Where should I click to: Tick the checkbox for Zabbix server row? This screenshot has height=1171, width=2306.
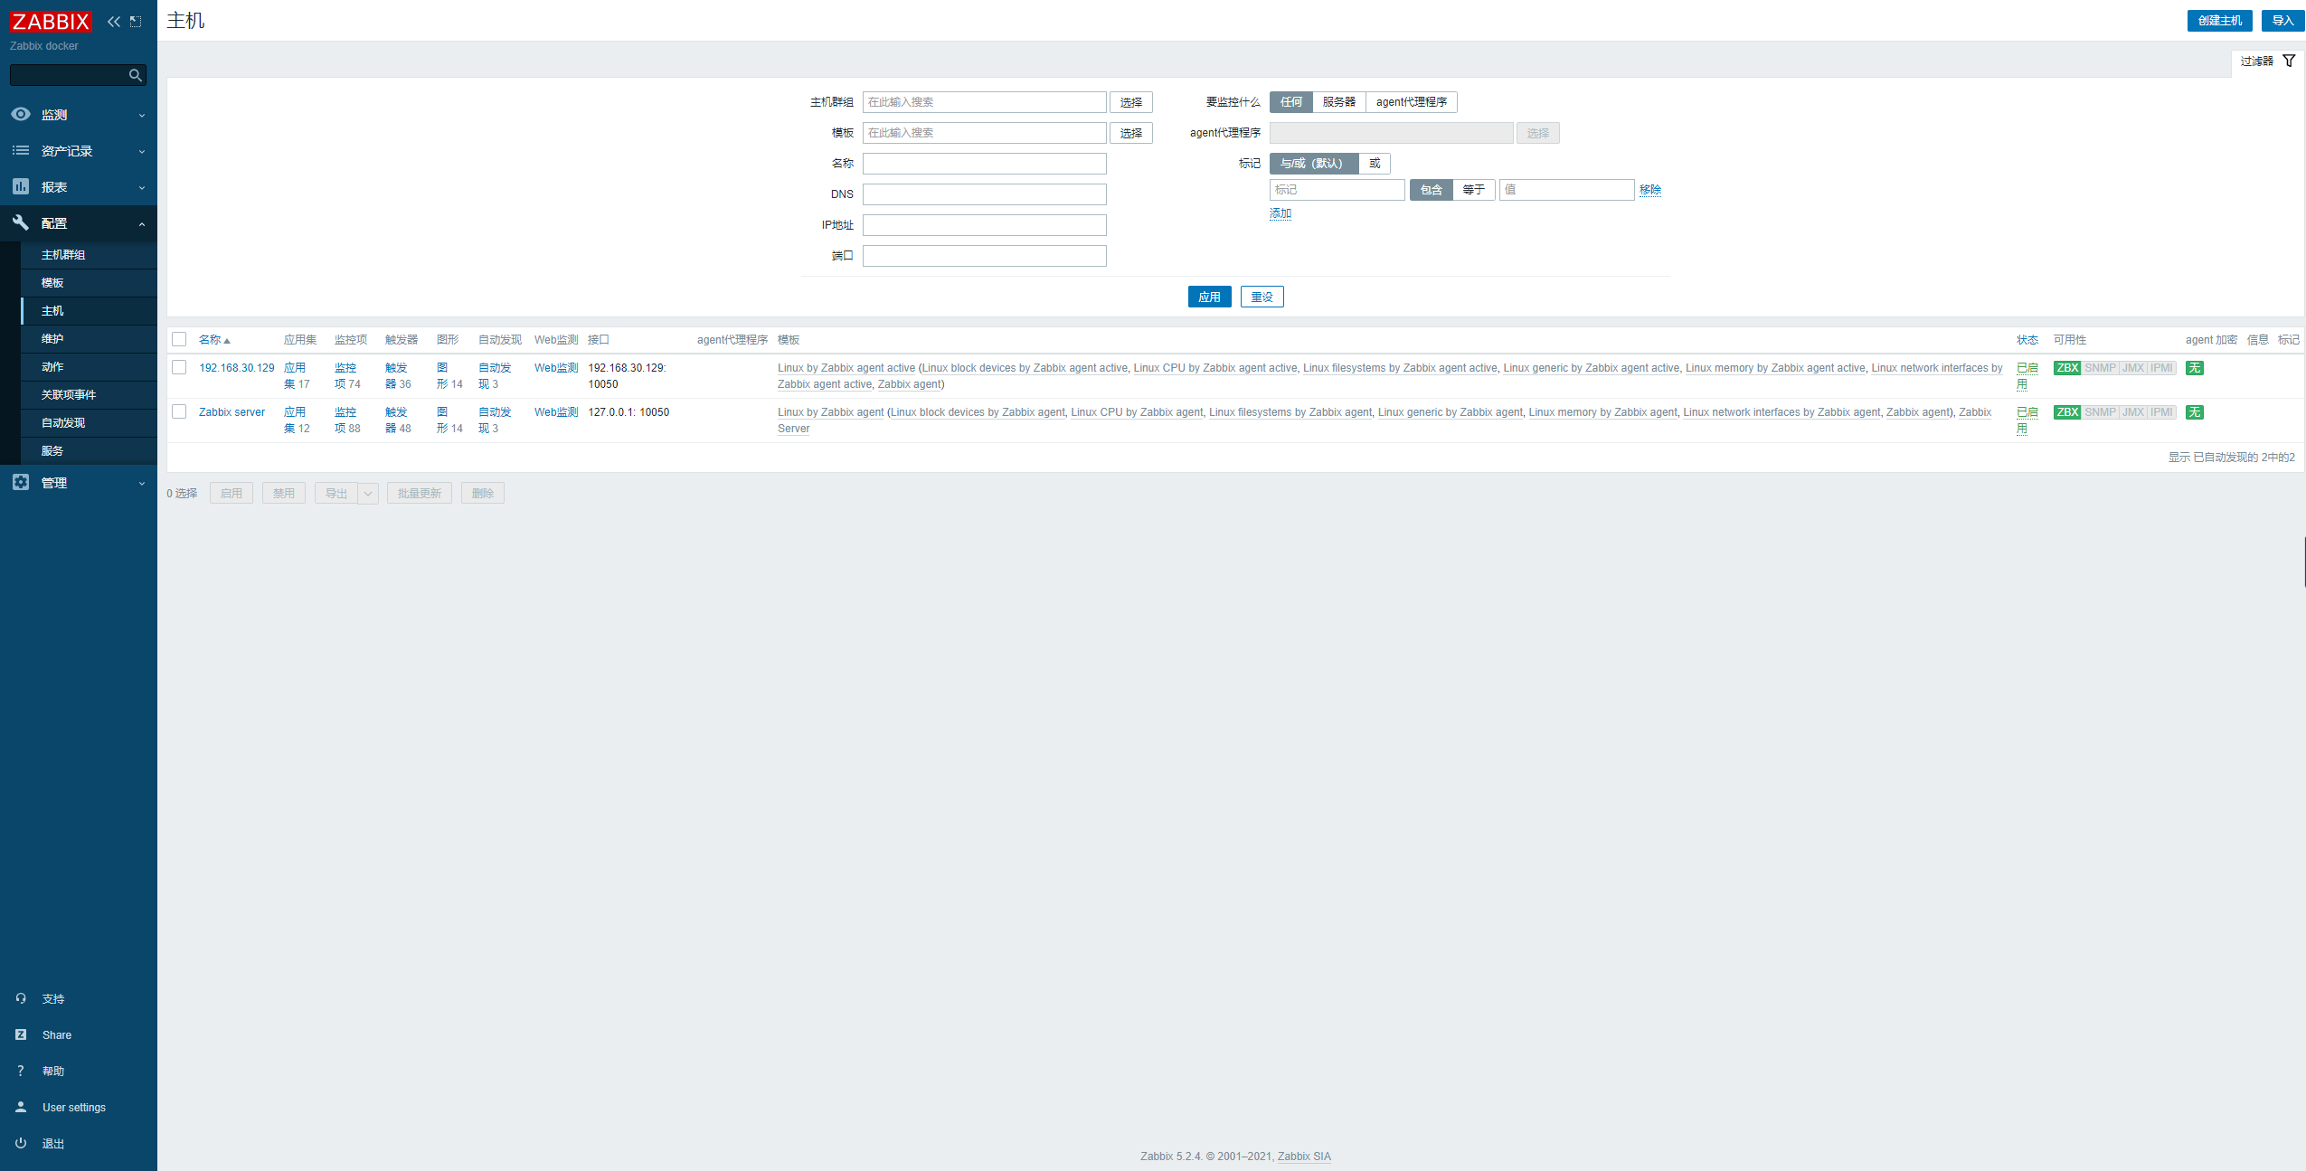point(179,411)
